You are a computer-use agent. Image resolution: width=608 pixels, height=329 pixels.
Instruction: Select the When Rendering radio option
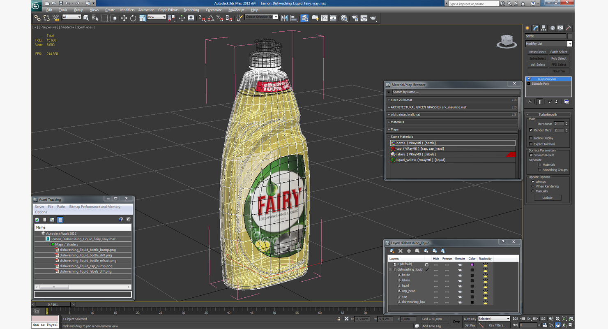click(533, 186)
